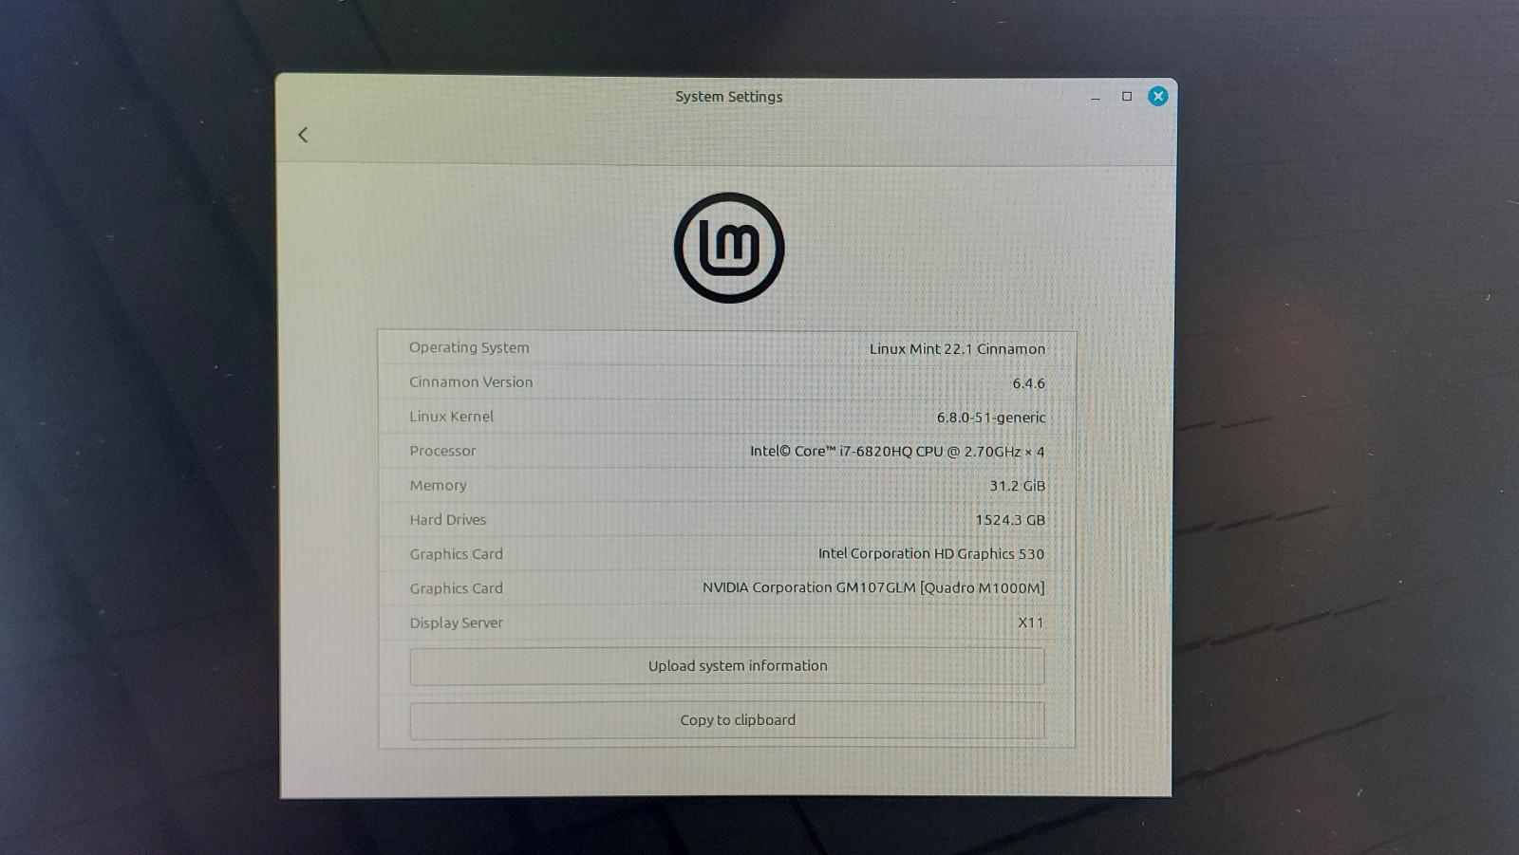Select the Linux Kernel label

click(x=451, y=417)
